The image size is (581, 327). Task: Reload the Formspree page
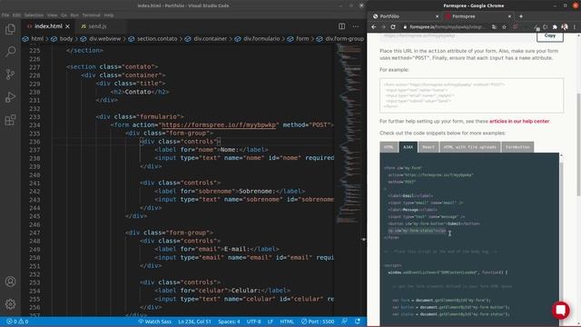pos(393,27)
